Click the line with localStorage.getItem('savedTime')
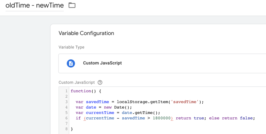Viewport: 266px width, 134px height. pyautogui.click(x=140, y=102)
